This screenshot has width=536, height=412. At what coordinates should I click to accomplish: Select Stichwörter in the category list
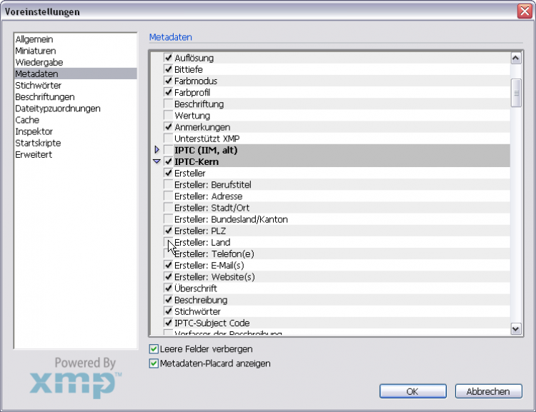(x=38, y=86)
